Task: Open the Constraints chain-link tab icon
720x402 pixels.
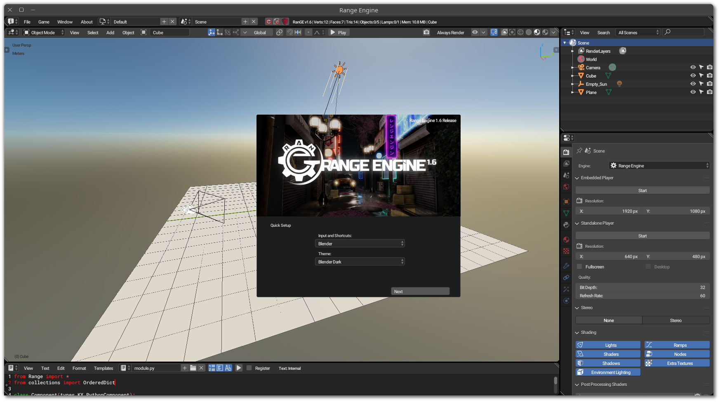Action: pyautogui.click(x=566, y=277)
